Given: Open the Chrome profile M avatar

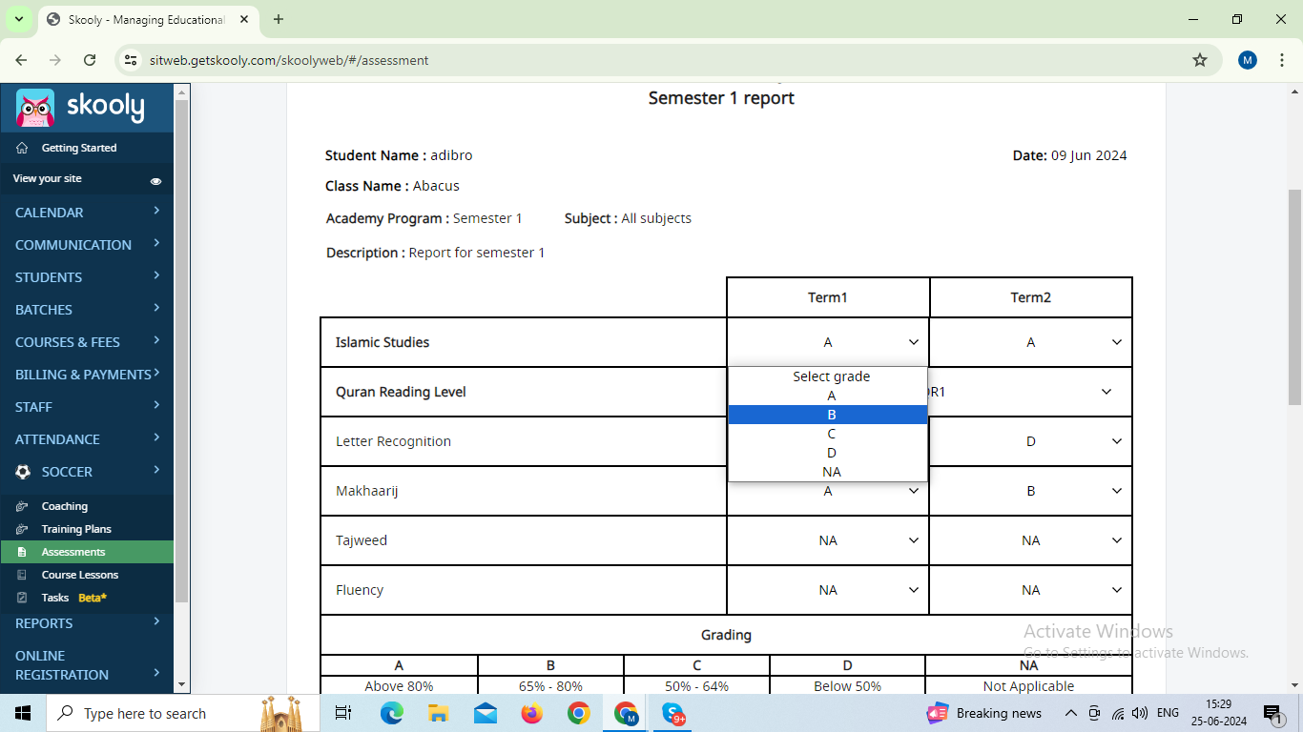Looking at the screenshot, I should 1248,60.
